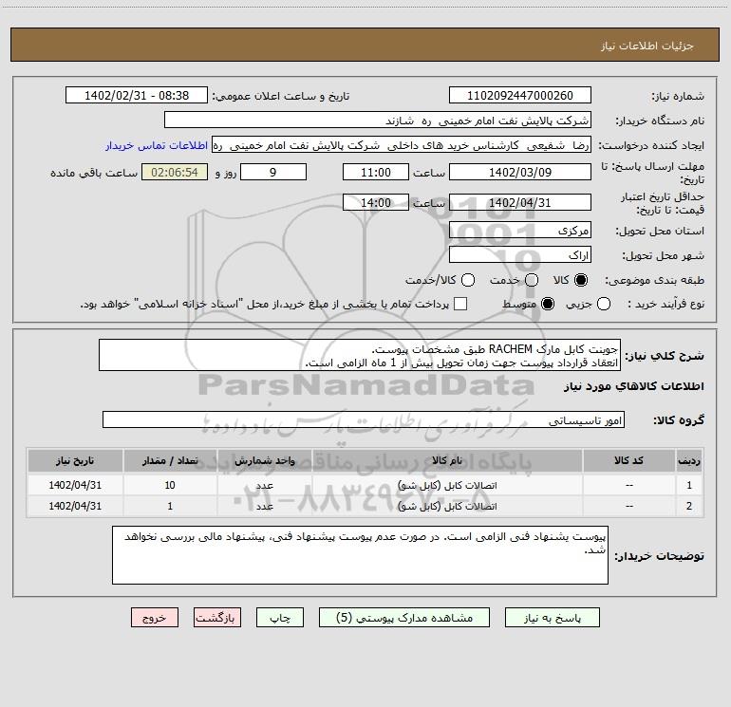This screenshot has height=707, width=731.
Task: Toggle the اسناد خزانه اسلامی payment checkbox
Action: [x=460, y=304]
